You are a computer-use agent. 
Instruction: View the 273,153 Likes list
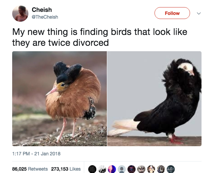[66, 169]
